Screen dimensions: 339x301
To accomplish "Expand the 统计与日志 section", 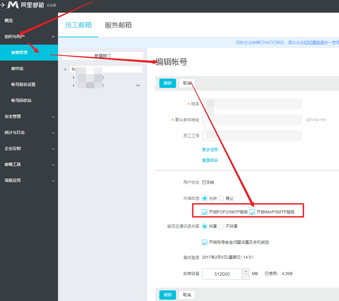I will point(29,133).
